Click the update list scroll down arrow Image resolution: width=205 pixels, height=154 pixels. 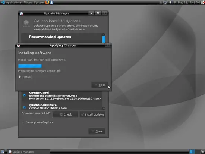point(104,109)
